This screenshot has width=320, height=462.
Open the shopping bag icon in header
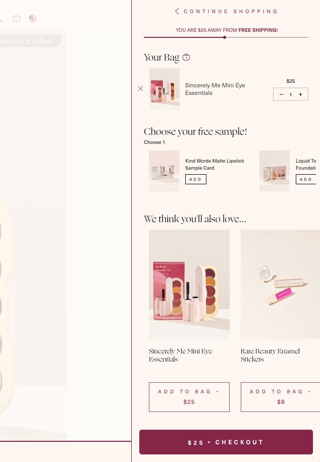tap(17, 19)
